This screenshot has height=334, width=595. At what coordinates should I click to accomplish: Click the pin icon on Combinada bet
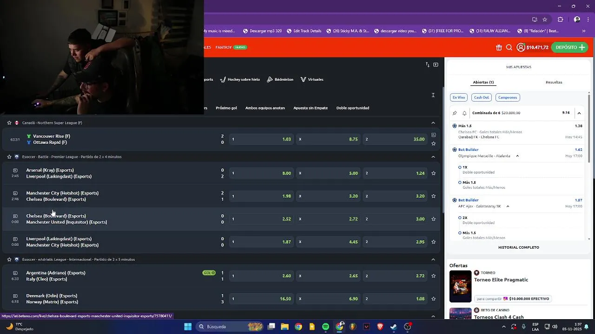455,113
